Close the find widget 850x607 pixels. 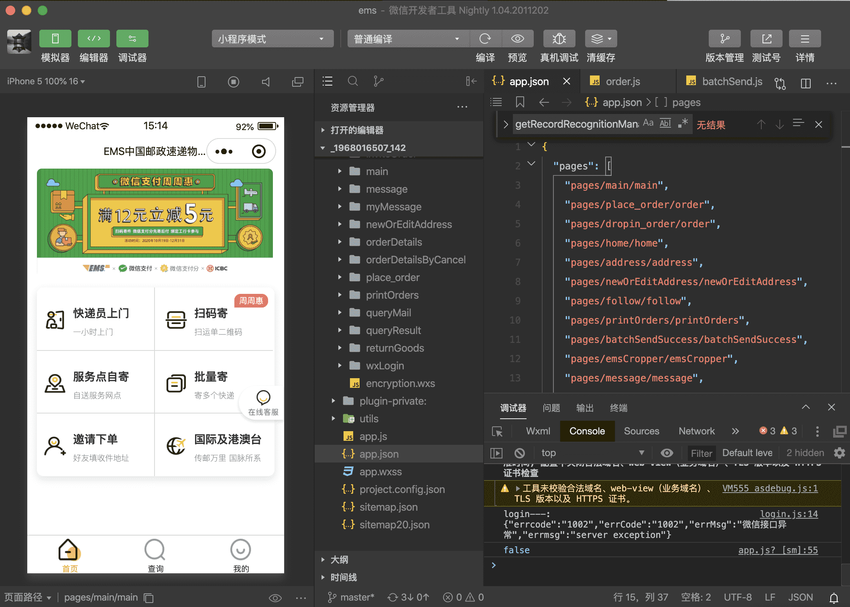[819, 124]
